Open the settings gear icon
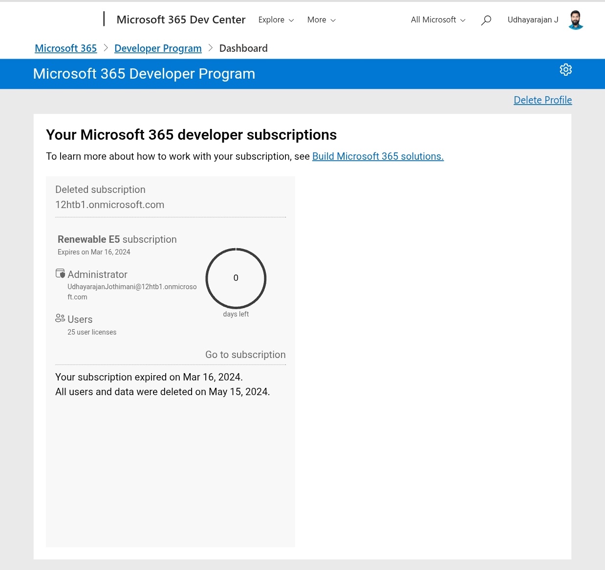Viewport: 605px width, 570px height. point(565,70)
